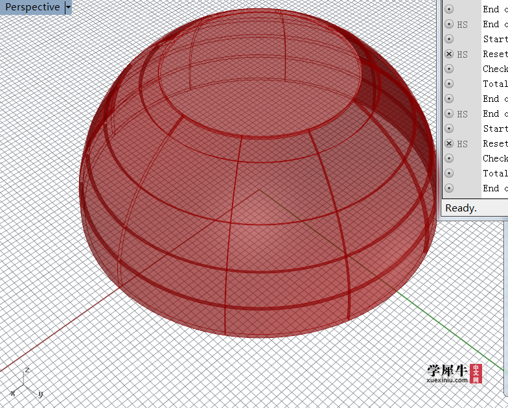Screen dimensions: 508x408
Task: Select the lower 'Start' log row text
Action: [x=495, y=128]
